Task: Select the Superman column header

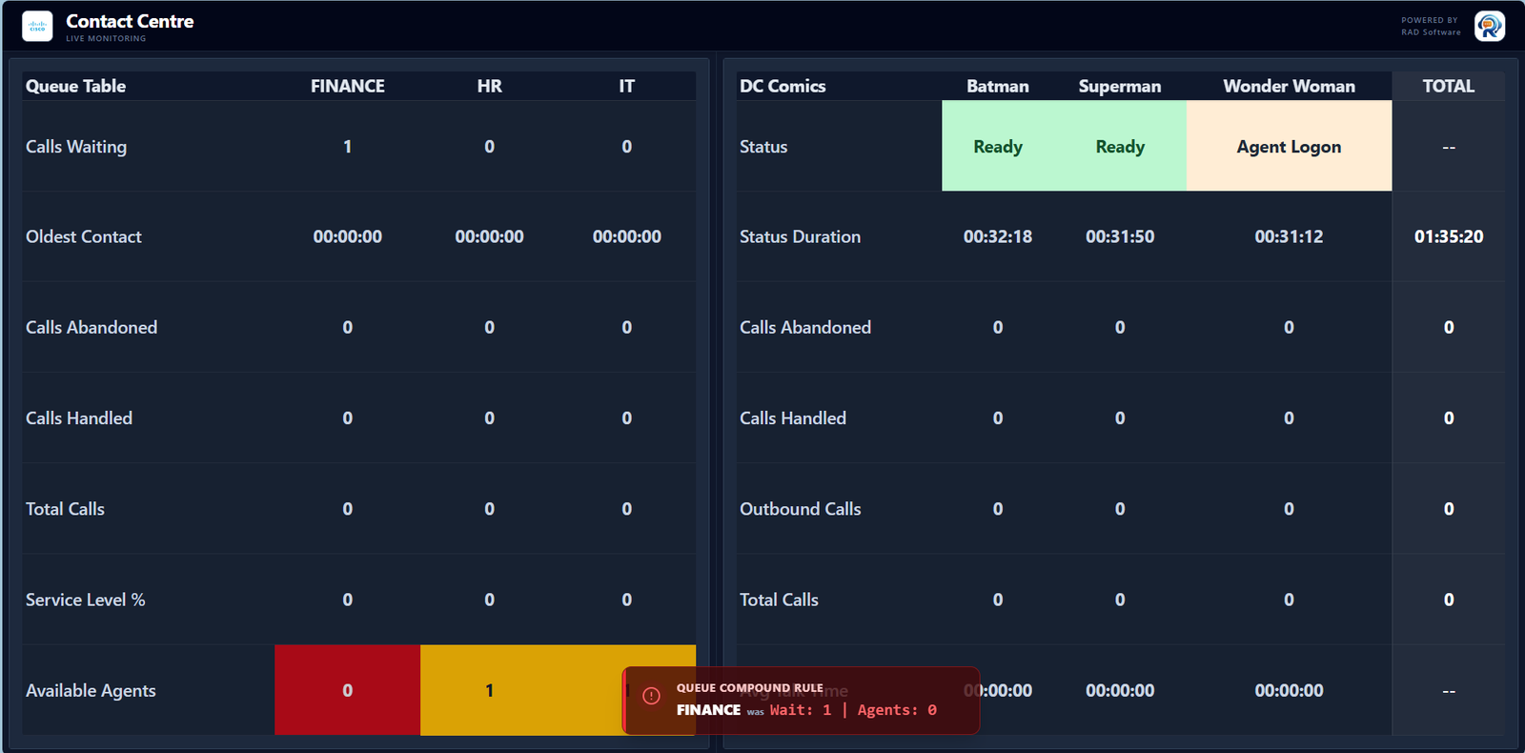Action: coord(1120,86)
